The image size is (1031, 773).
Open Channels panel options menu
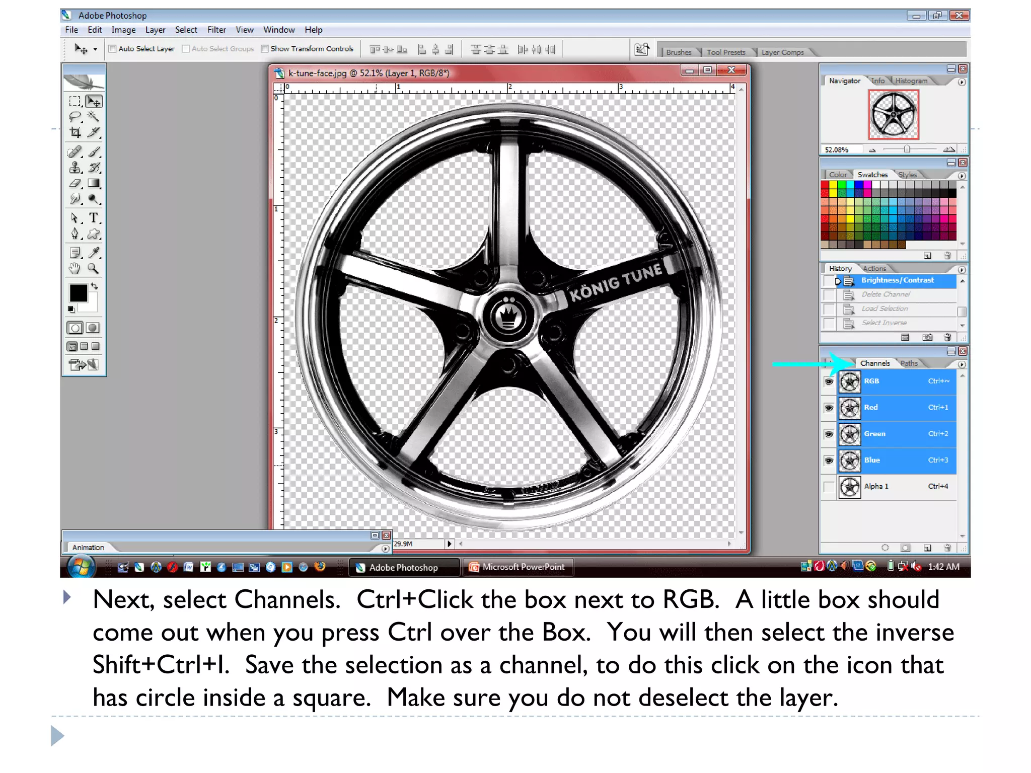click(x=962, y=364)
